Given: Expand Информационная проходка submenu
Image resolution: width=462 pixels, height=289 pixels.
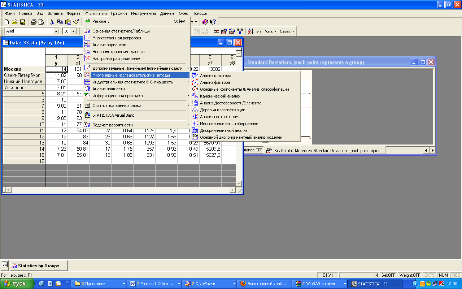Looking at the screenshot, I should click(x=137, y=96).
